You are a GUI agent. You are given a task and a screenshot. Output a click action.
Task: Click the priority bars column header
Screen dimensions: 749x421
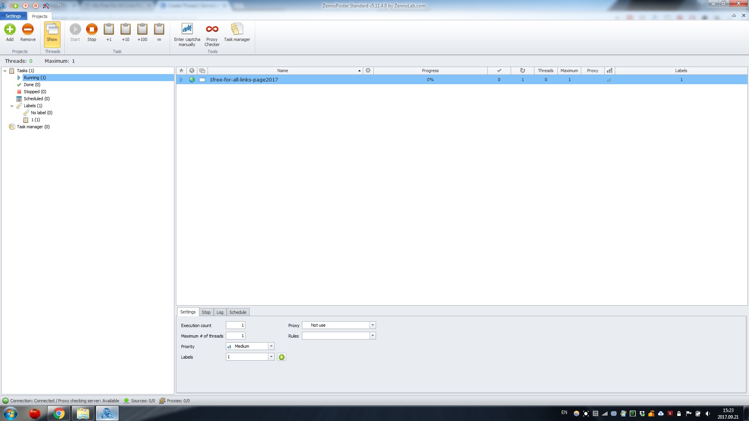(609, 71)
